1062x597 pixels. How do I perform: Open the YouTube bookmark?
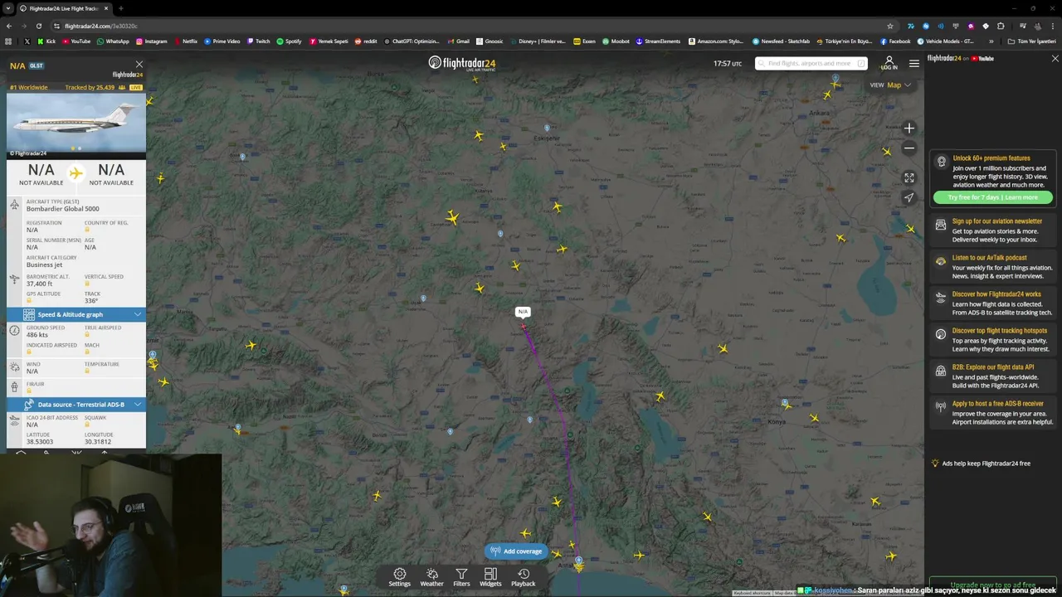pos(76,41)
